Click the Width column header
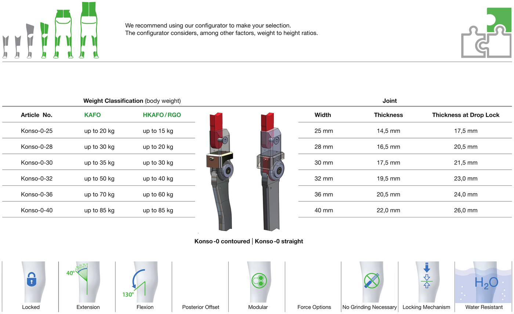Screen dimensions: 514x314 coord(323,115)
